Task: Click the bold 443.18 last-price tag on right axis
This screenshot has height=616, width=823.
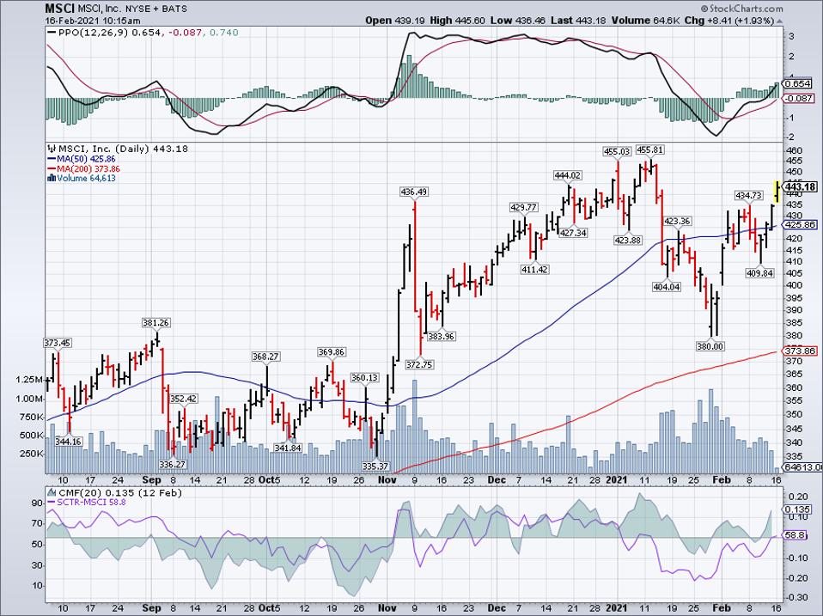Action: (801, 186)
